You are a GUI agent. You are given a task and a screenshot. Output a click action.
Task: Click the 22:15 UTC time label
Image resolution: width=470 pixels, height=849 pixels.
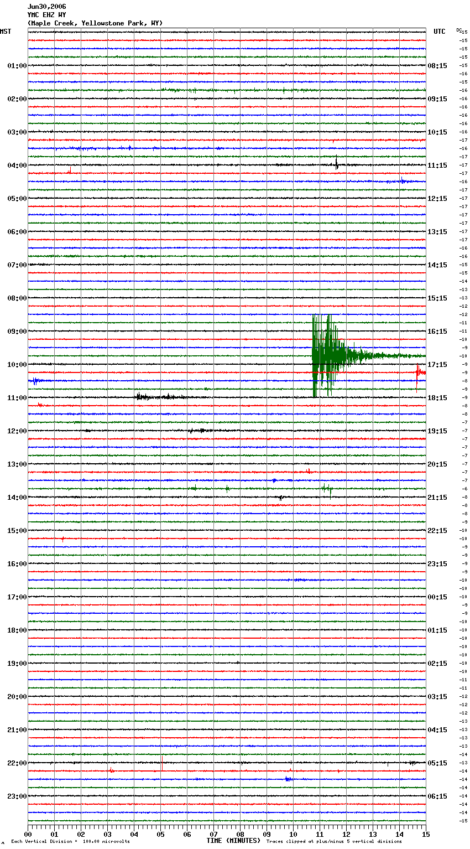click(x=437, y=531)
